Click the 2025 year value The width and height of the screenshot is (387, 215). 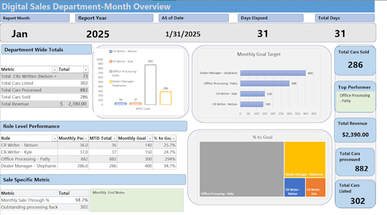click(98, 34)
